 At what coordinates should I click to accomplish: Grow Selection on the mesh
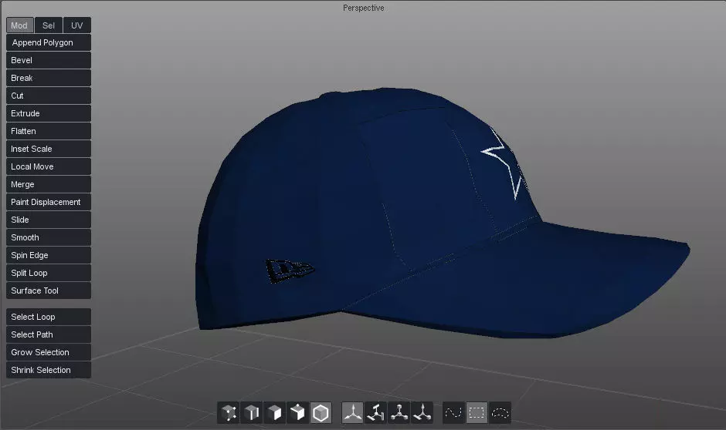click(49, 352)
